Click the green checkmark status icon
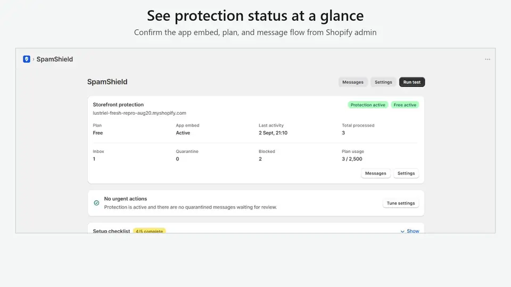The width and height of the screenshot is (511, 287). click(x=96, y=202)
